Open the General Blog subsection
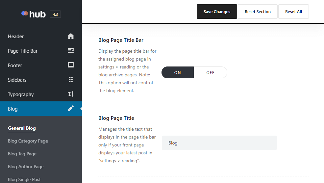This screenshot has width=324, height=183. coord(22,128)
